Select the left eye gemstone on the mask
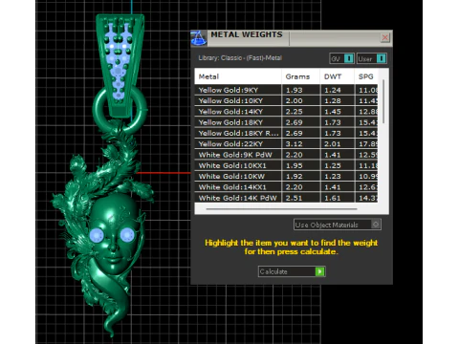 point(97,236)
